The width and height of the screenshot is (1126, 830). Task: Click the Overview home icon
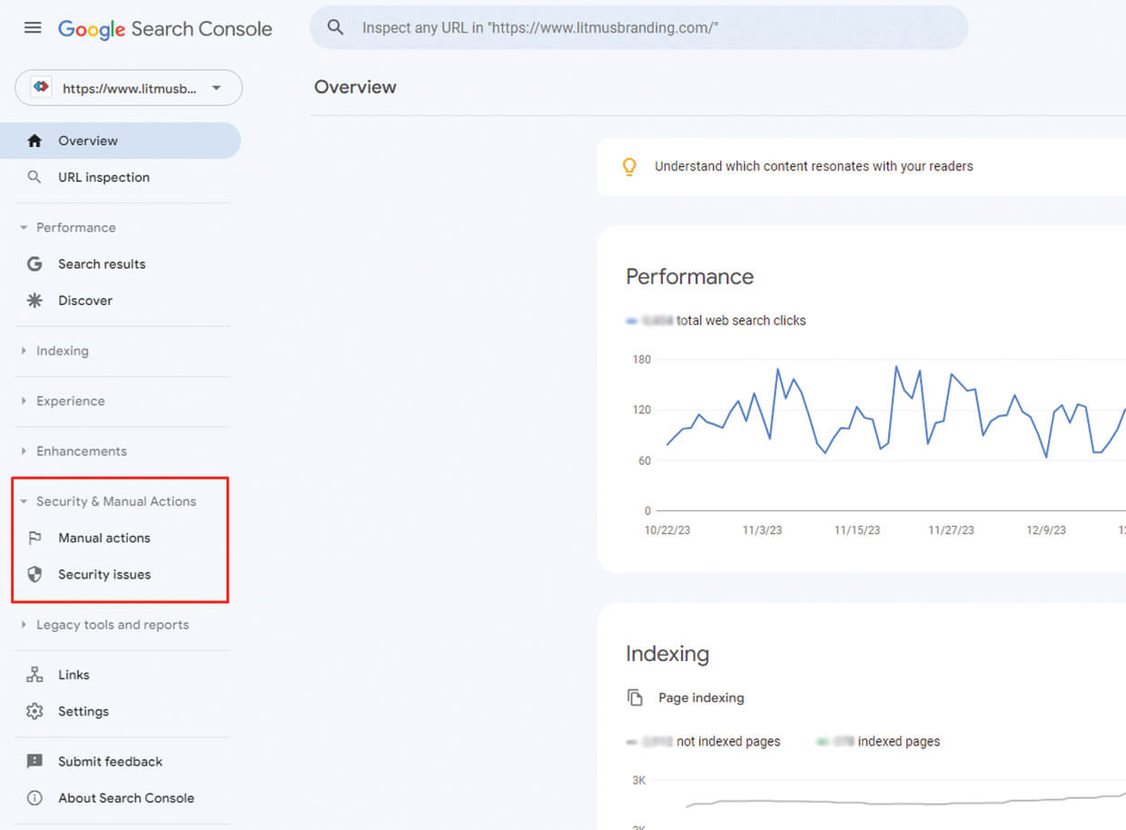pyautogui.click(x=34, y=140)
